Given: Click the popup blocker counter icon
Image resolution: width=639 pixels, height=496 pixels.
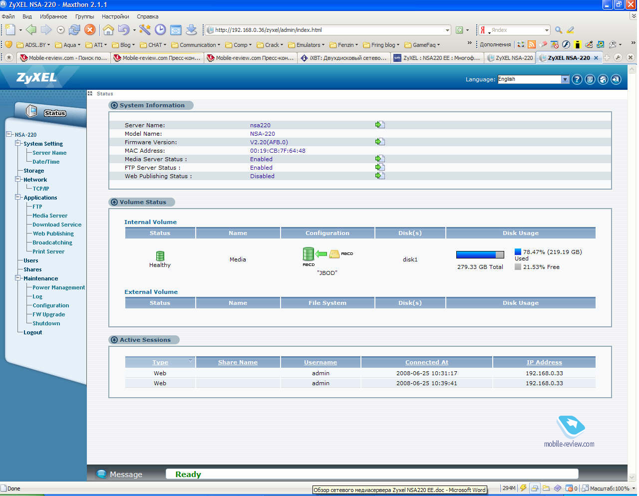Looking at the screenshot, I should pos(571,489).
